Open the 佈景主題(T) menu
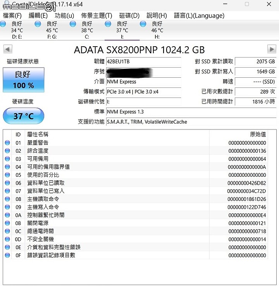This screenshot has width=279, height=286. click(x=96, y=16)
